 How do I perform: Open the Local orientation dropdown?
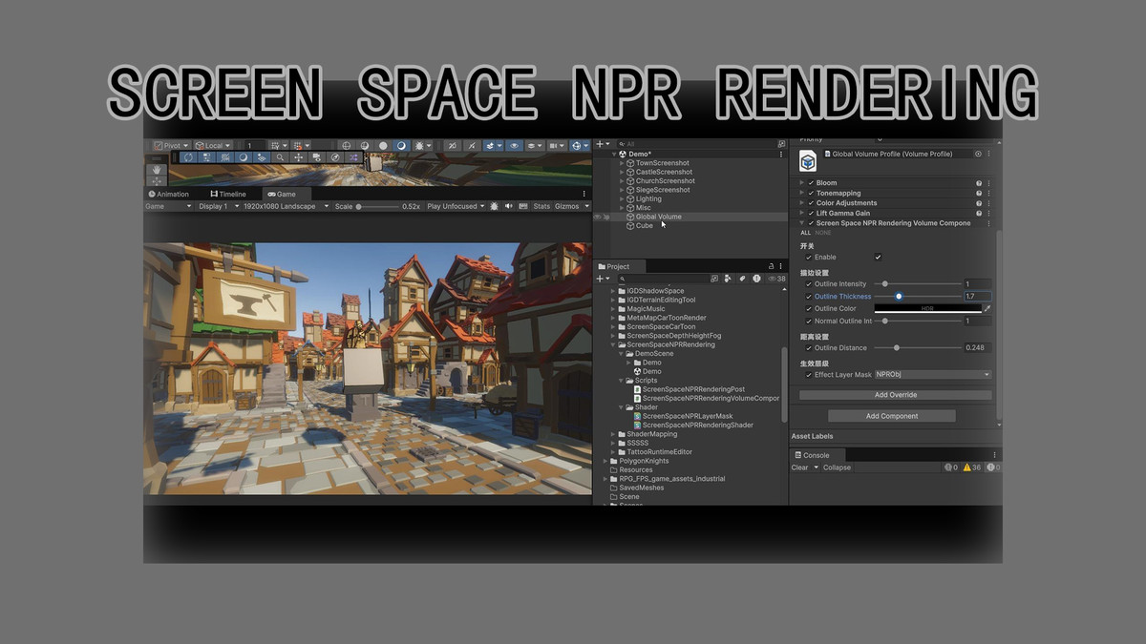pyautogui.click(x=213, y=146)
